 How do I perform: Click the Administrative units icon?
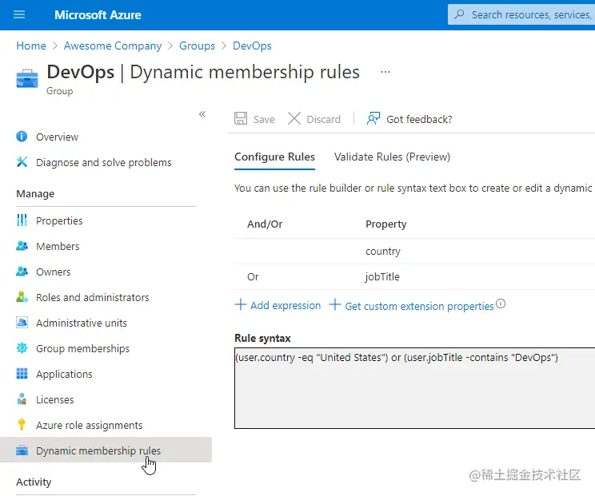click(22, 323)
